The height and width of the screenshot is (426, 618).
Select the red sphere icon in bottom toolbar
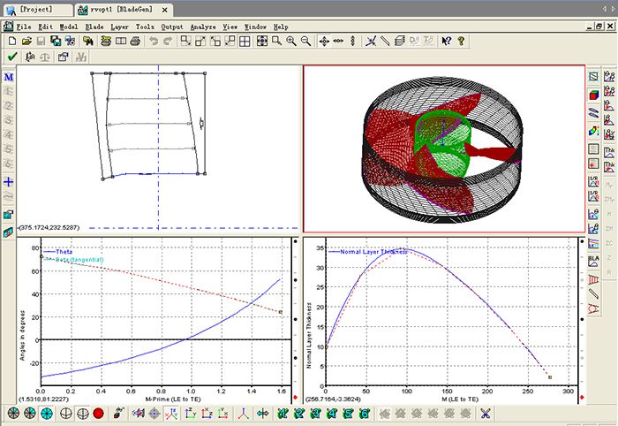pos(98,413)
